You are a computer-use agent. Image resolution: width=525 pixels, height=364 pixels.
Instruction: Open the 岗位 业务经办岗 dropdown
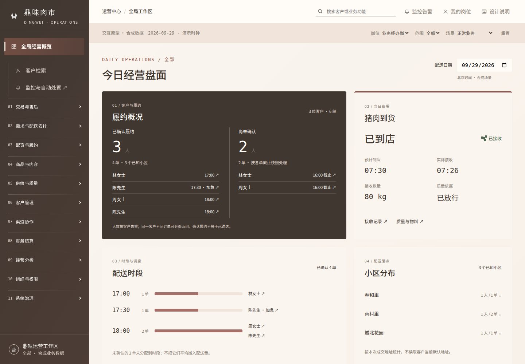tap(395, 33)
